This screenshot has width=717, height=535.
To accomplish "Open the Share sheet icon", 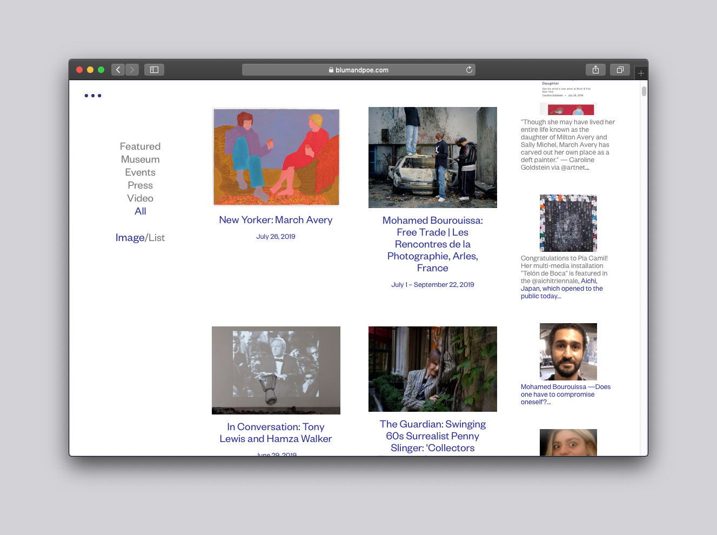I will pos(595,70).
